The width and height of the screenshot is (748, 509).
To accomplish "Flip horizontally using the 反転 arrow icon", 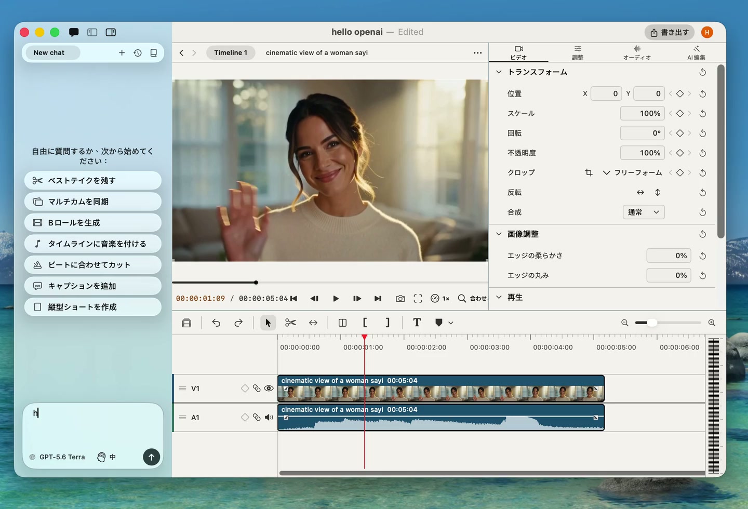I will pyautogui.click(x=640, y=192).
